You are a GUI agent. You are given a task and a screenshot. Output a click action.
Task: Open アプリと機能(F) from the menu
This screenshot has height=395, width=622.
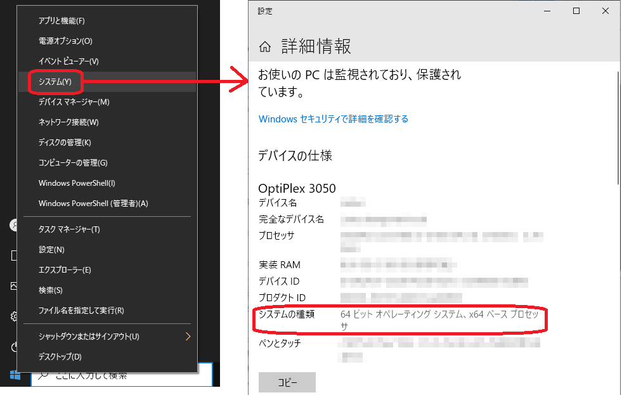pyautogui.click(x=62, y=21)
